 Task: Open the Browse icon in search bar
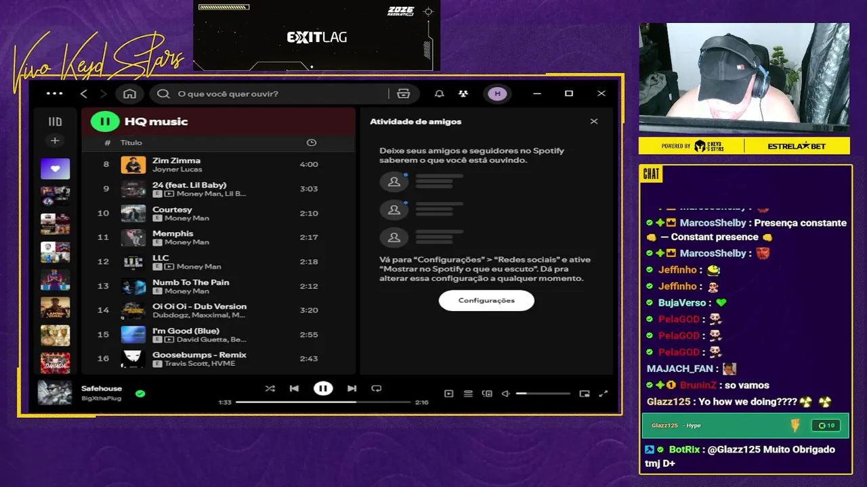pyautogui.click(x=404, y=93)
